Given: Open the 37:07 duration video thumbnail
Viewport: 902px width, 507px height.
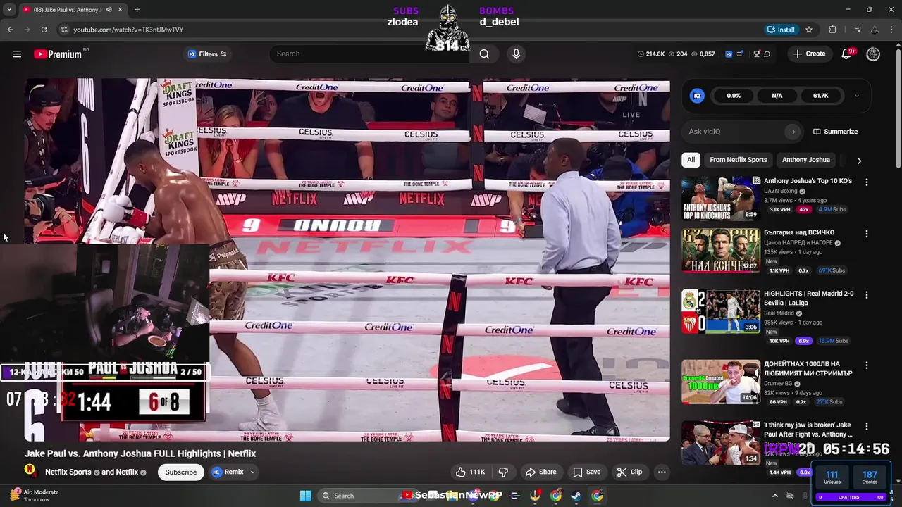Looking at the screenshot, I should tap(720, 251).
